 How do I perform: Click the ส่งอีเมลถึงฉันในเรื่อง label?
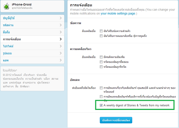click(x=84, y=88)
